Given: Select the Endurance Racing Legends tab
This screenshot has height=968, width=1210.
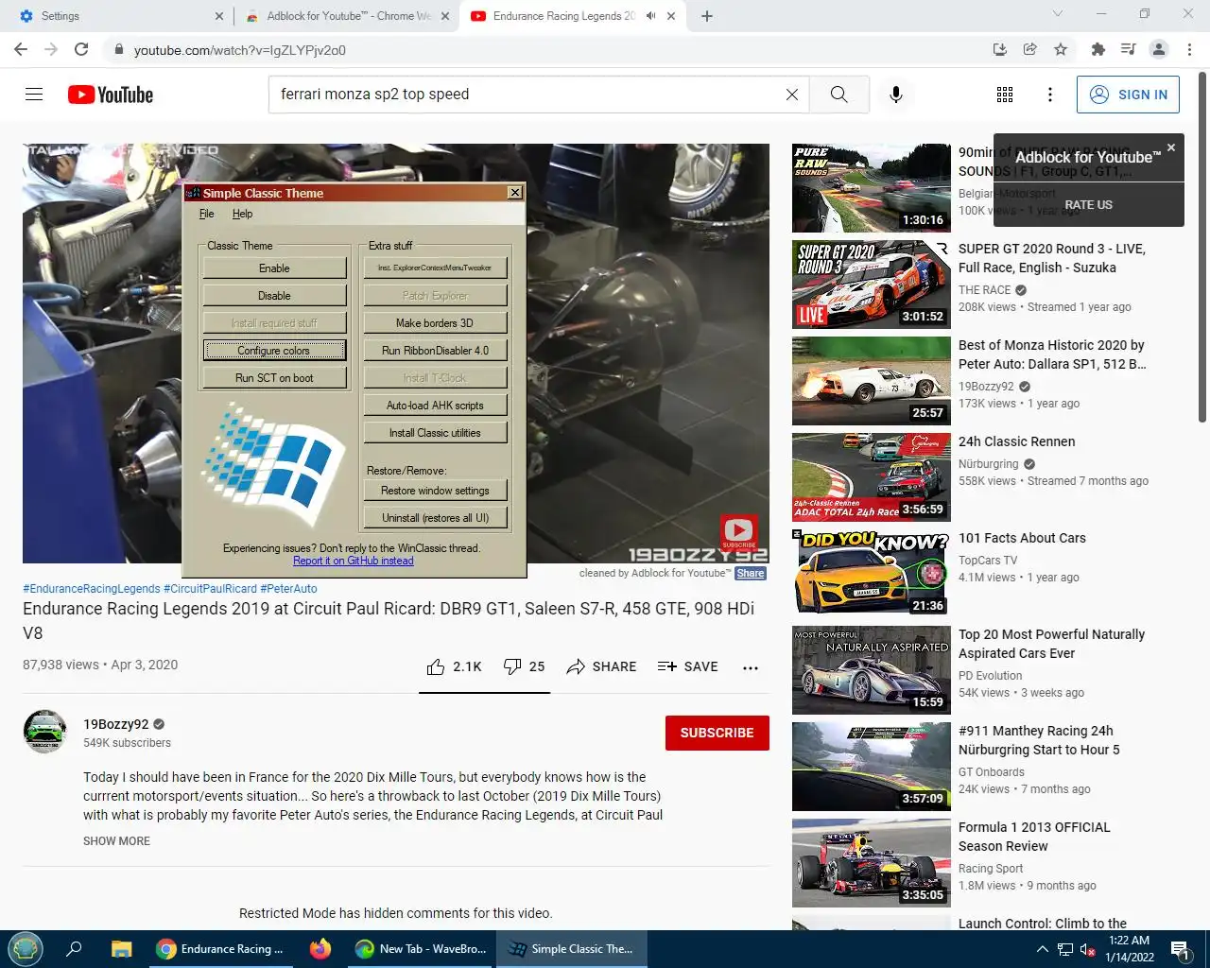Looking at the screenshot, I should coord(573,16).
